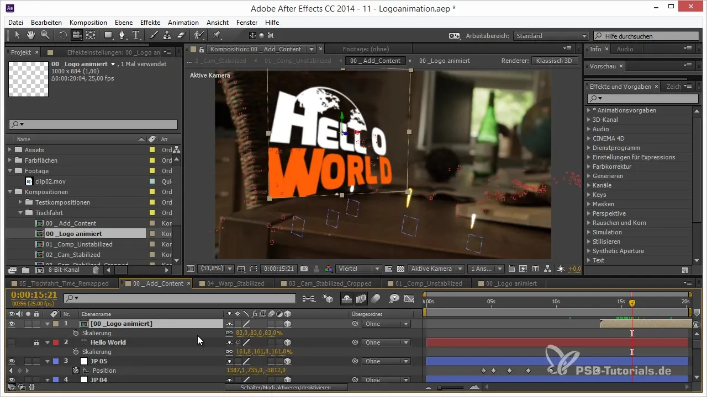This screenshot has height=397, width=707.
Task: Click the Klassisch 3D renderer button
Action: tap(555, 61)
